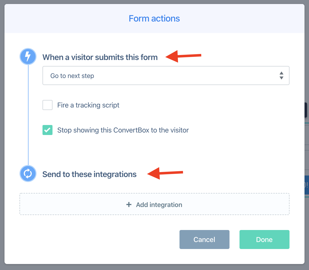Cancel the form actions dialog
The height and width of the screenshot is (270, 309).
click(x=204, y=239)
